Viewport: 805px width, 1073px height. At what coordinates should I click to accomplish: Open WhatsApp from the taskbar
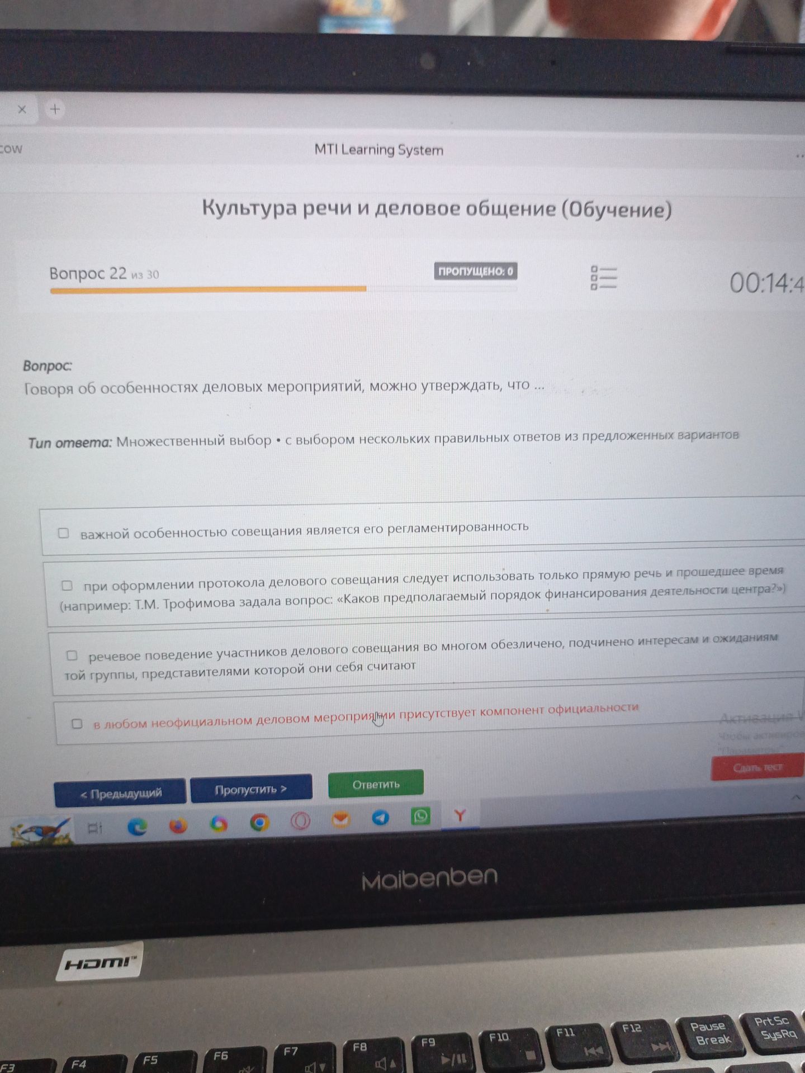[420, 816]
